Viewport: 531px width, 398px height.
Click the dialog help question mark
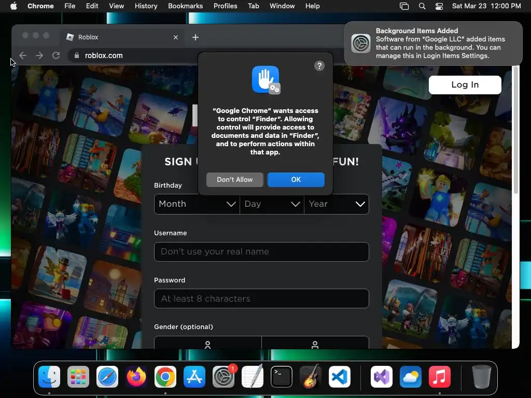(319, 66)
